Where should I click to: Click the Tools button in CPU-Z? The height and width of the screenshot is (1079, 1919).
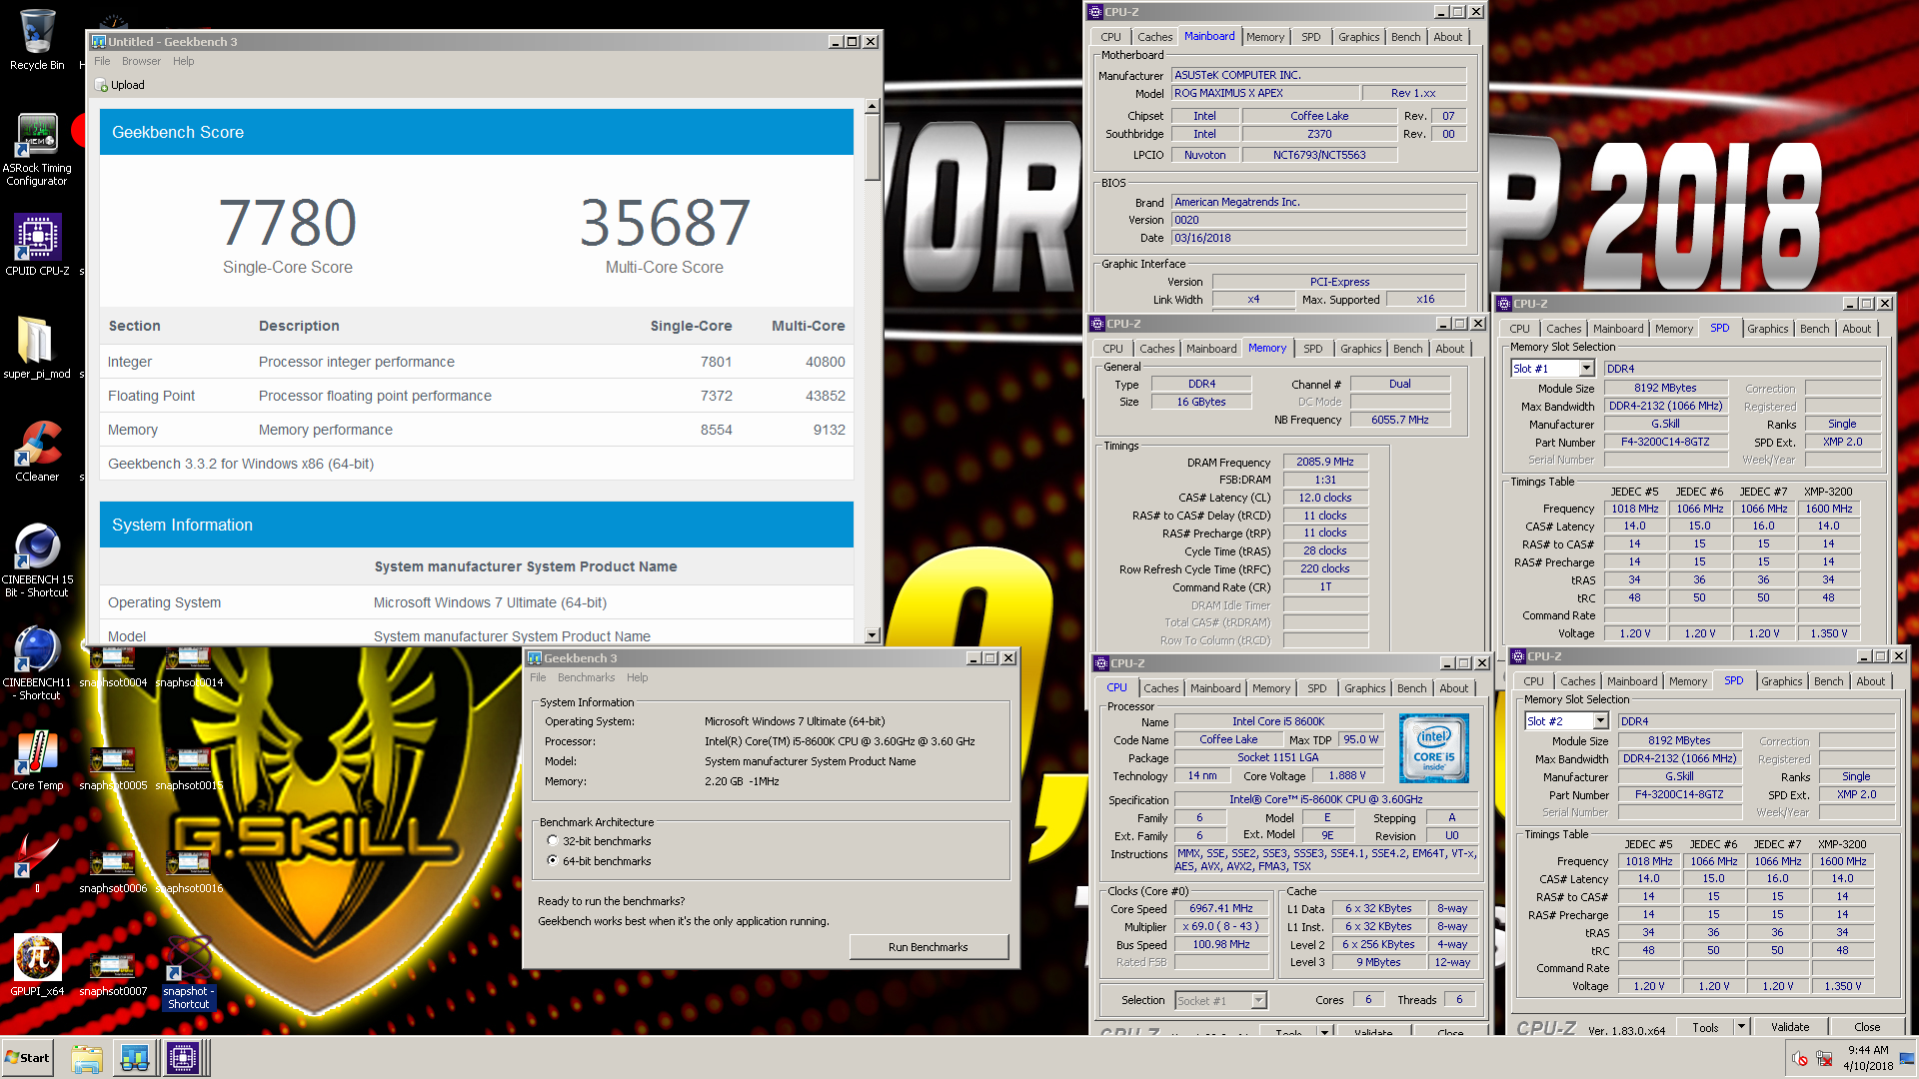tap(1705, 1026)
